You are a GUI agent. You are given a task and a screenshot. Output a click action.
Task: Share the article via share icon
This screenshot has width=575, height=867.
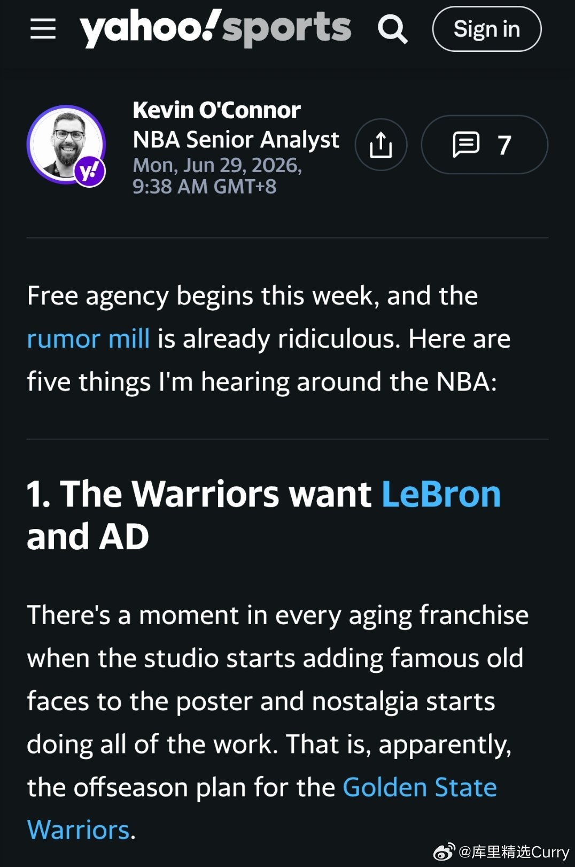pos(381,145)
